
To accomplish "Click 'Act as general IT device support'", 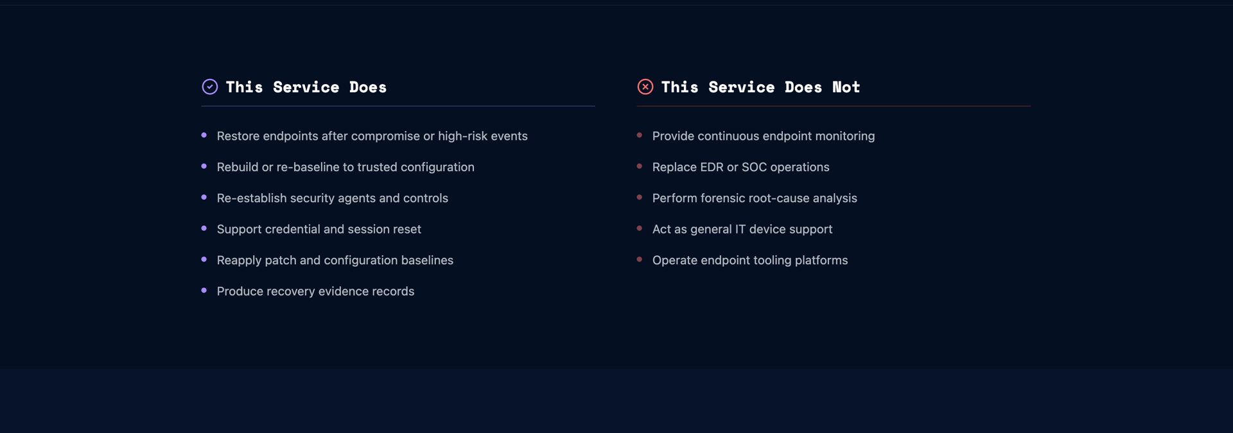I will tap(742, 229).
